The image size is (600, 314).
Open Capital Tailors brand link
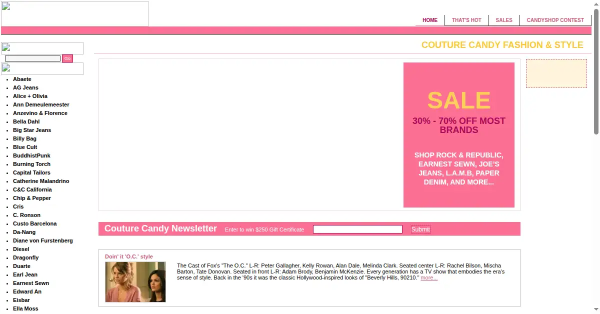click(31, 172)
